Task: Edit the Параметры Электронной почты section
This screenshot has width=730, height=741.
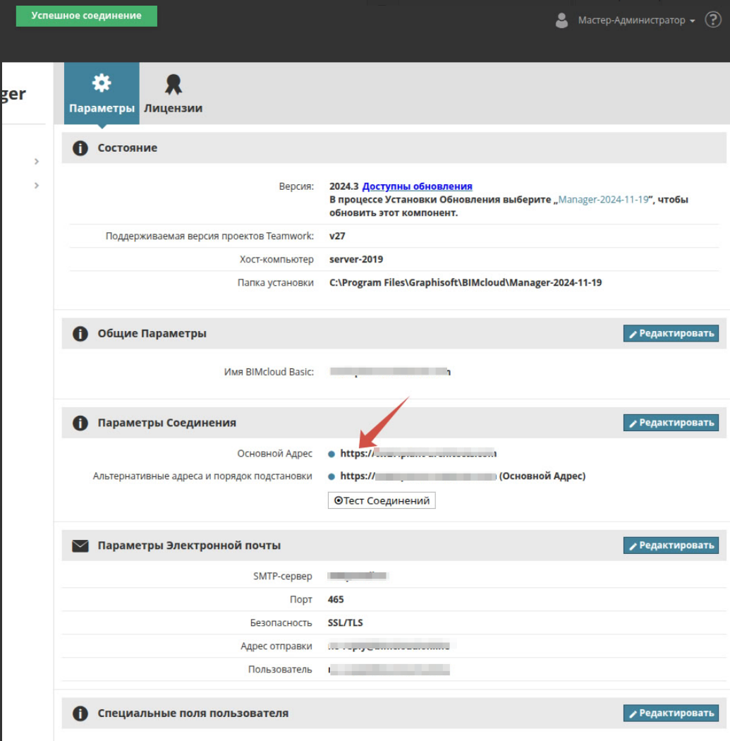Action: pos(670,546)
